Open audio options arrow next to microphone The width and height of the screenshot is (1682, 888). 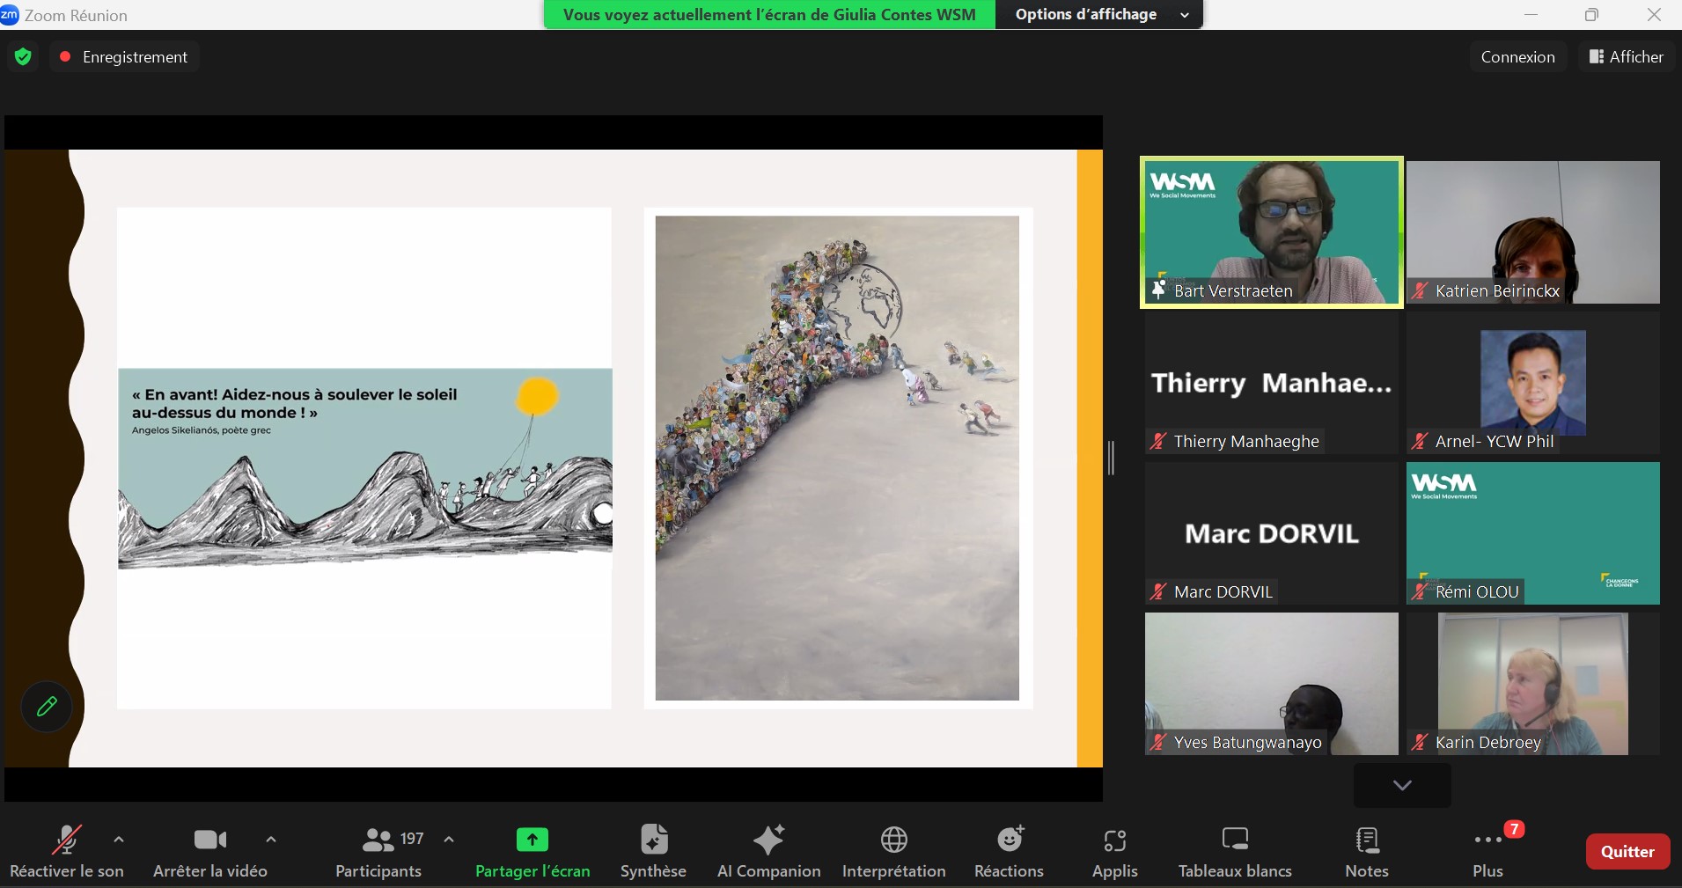[x=119, y=840]
